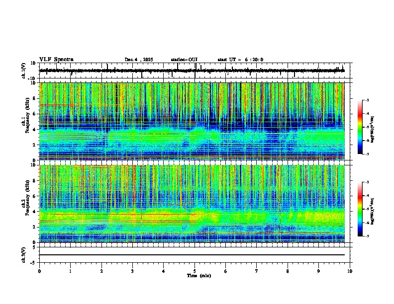Viewport: 394px width, 304px height.
Task: Click the time axis tick label '6'
Action: 226,271
